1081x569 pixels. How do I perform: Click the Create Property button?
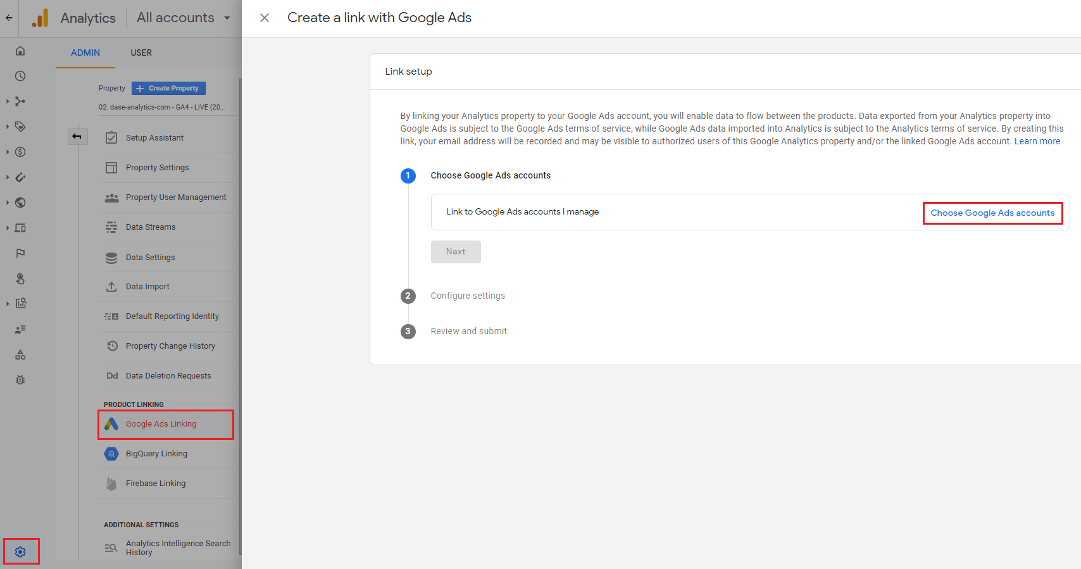pyautogui.click(x=168, y=89)
